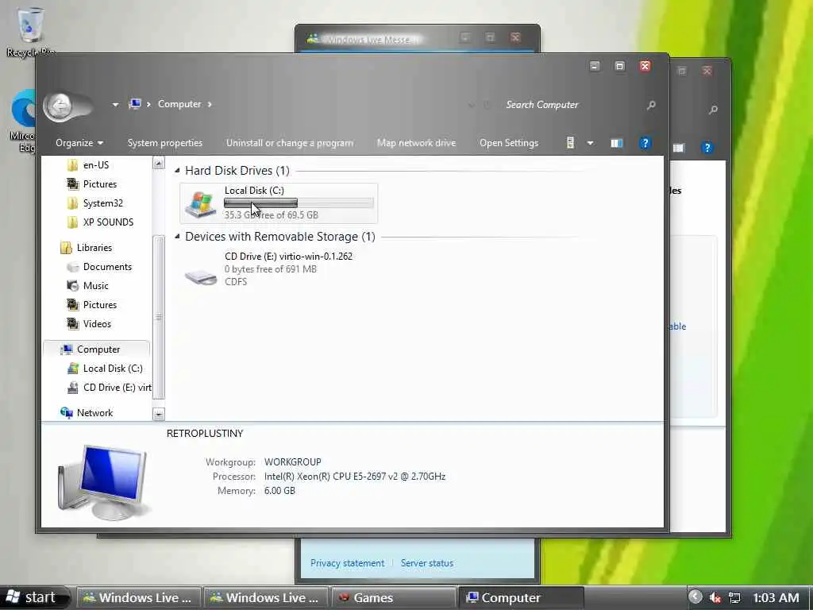Viewport: 813px width, 610px height.
Task: Open the XP SOUNDS folder
Action: pos(108,222)
